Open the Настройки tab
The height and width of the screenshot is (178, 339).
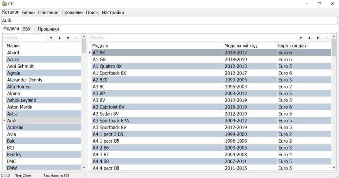click(113, 13)
